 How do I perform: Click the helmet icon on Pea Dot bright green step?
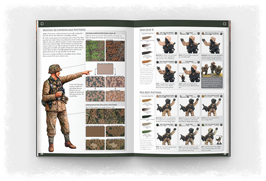(x=221, y=125)
